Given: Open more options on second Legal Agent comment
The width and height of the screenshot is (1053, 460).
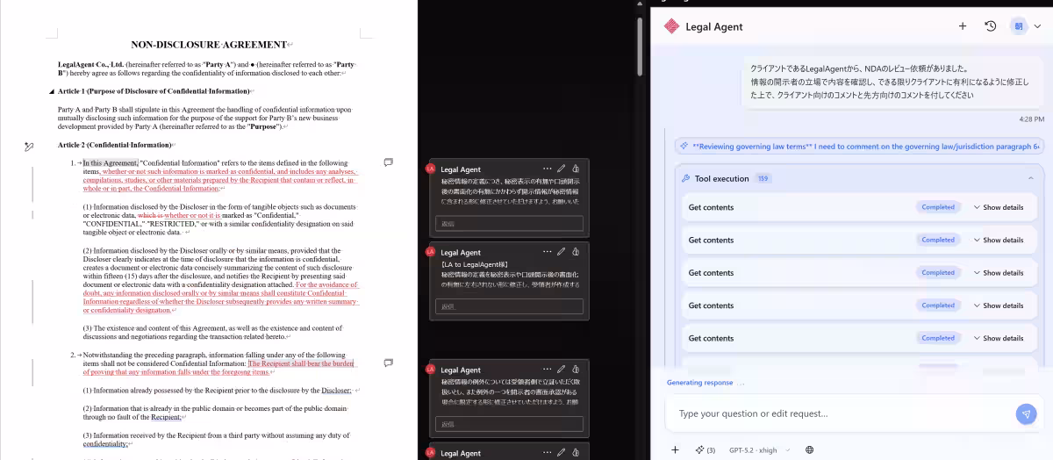Looking at the screenshot, I should tap(547, 252).
